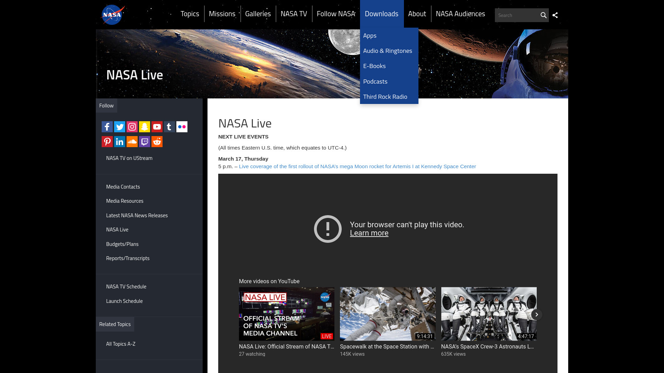Open NASA's Reddit icon
Viewport: 664px width, 373px height.
[157, 142]
